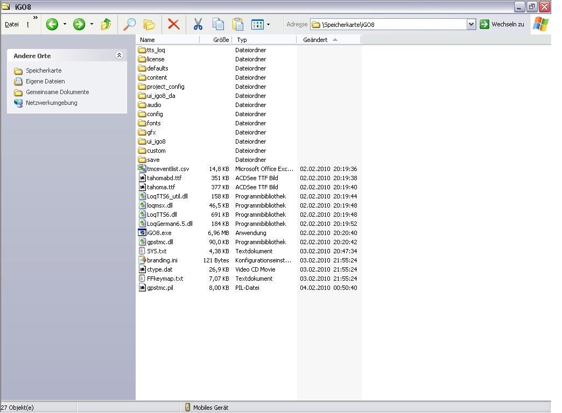Select the gpstmc.dll library file icon

(142, 242)
